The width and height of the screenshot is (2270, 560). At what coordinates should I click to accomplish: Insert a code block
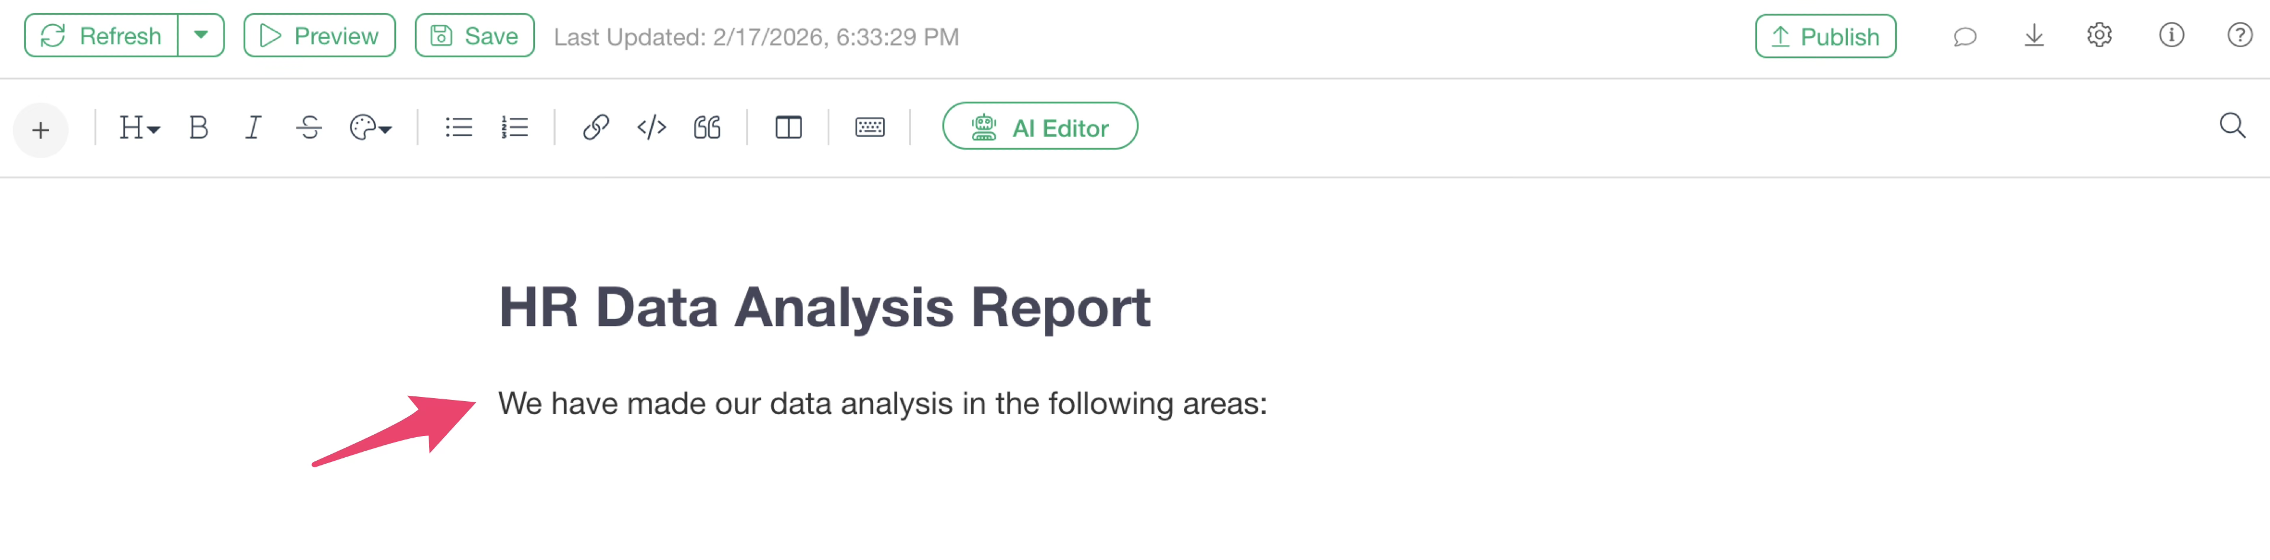click(651, 129)
